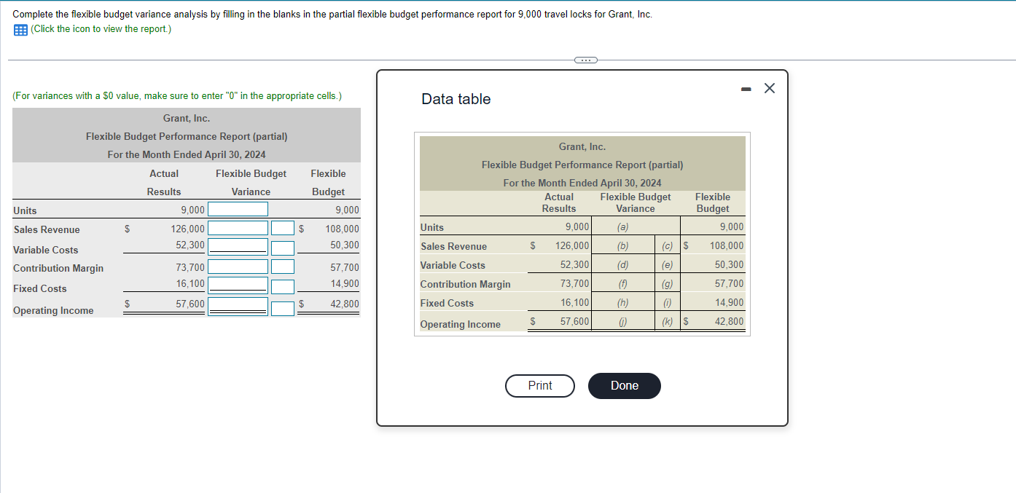Select Variable Costs variance amount field
The height and width of the screenshot is (493, 1016).
click(238, 247)
